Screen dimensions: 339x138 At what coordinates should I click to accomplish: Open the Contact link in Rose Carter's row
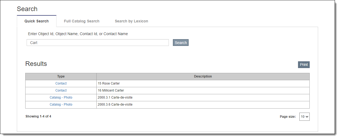61,83
